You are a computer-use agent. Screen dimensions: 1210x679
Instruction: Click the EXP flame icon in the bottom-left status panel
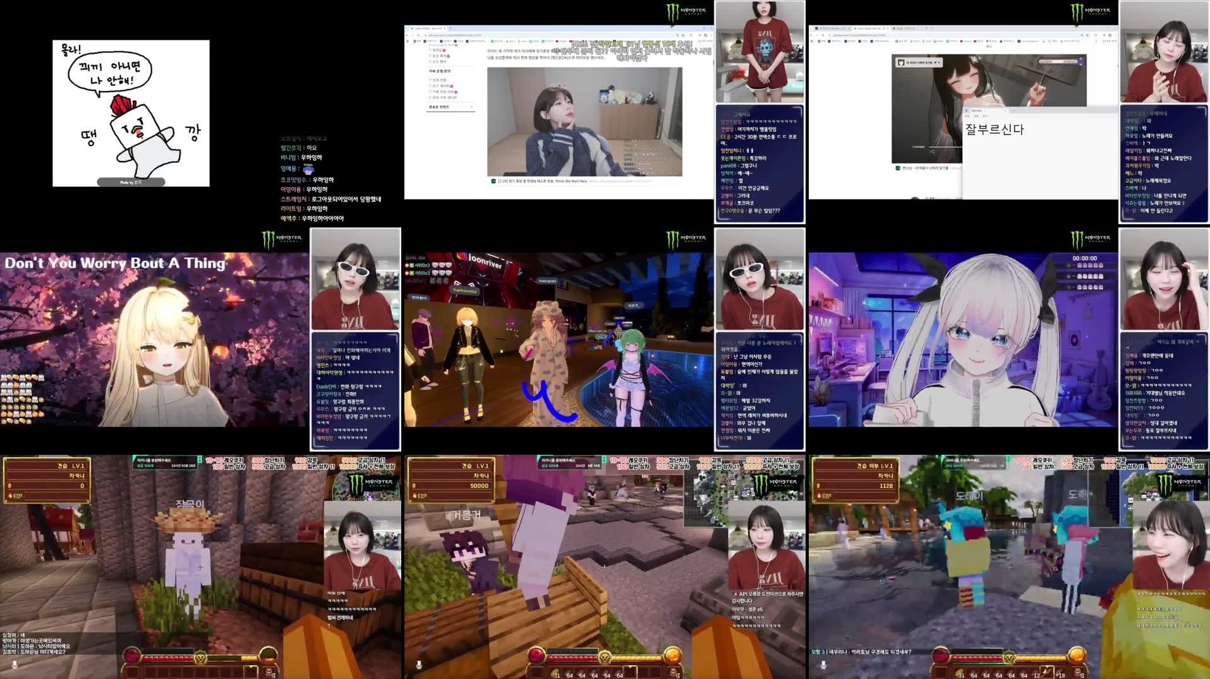[x=9, y=496]
